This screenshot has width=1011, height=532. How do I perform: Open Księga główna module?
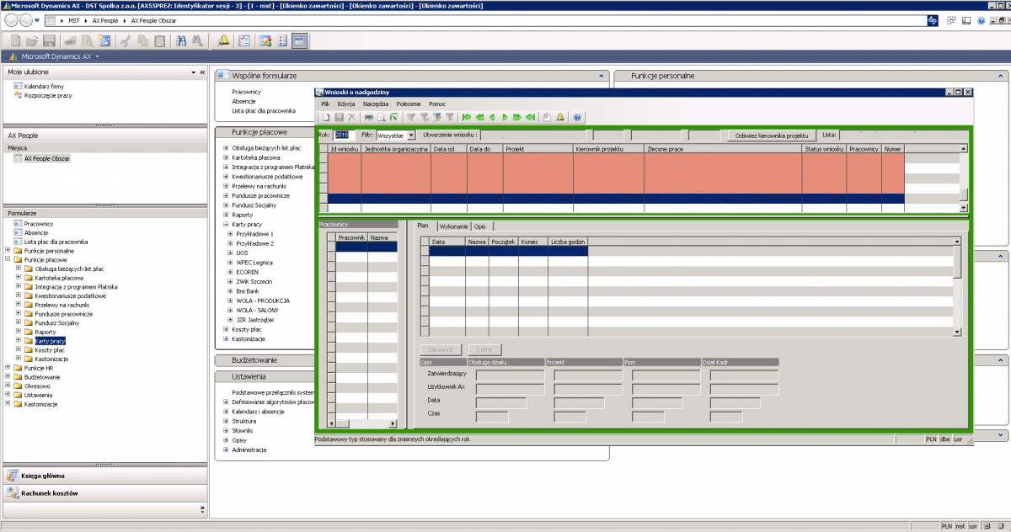tap(42, 476)
